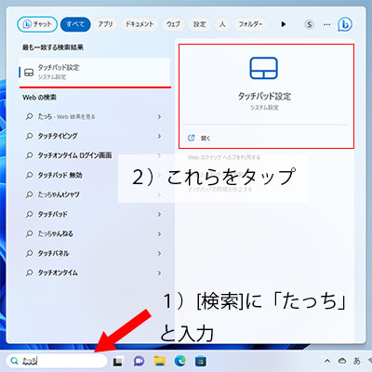Screen dimensions: 372x372
Task: Click the OneDrive cloud tray icon
Action: (x=342, y=361)
